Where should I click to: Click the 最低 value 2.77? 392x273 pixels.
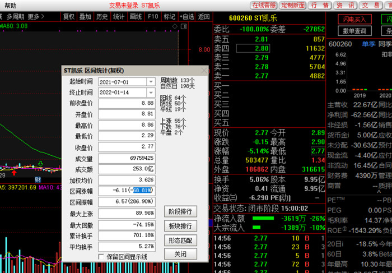(x=318, y=151)
